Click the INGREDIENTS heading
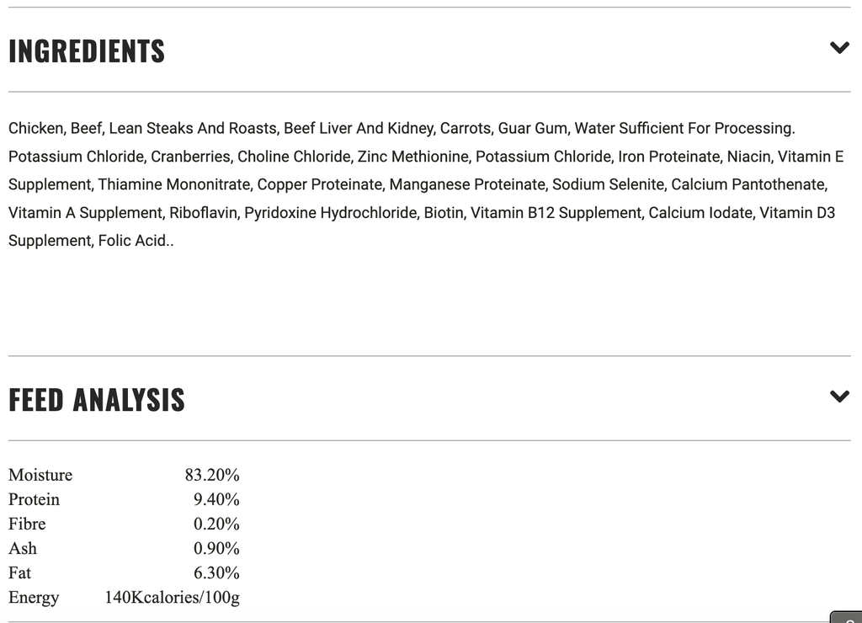This screenshot has width=862, height=623. coord(87,51)
